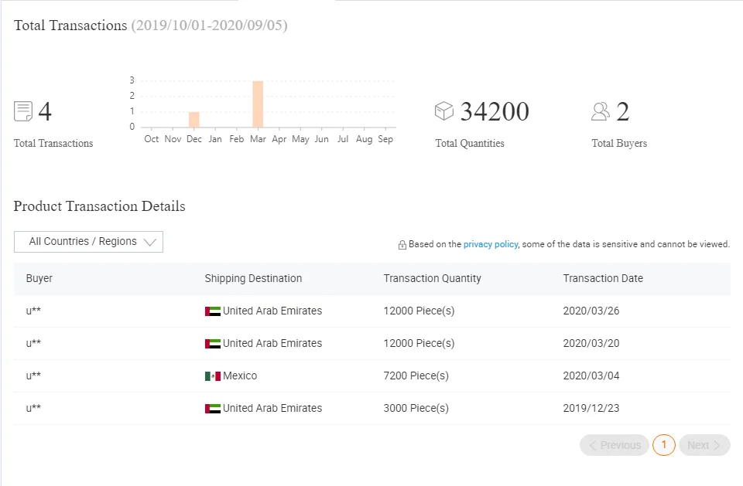Click the privacy lock icon
This screenshot has width=743, height=486.
[402, 245]
